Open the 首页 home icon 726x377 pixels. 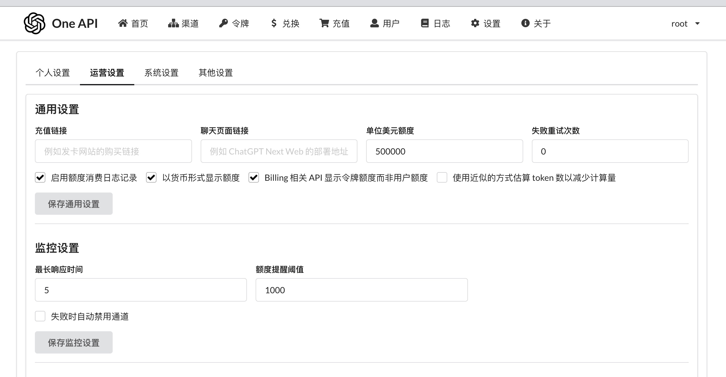pos(123,23)
